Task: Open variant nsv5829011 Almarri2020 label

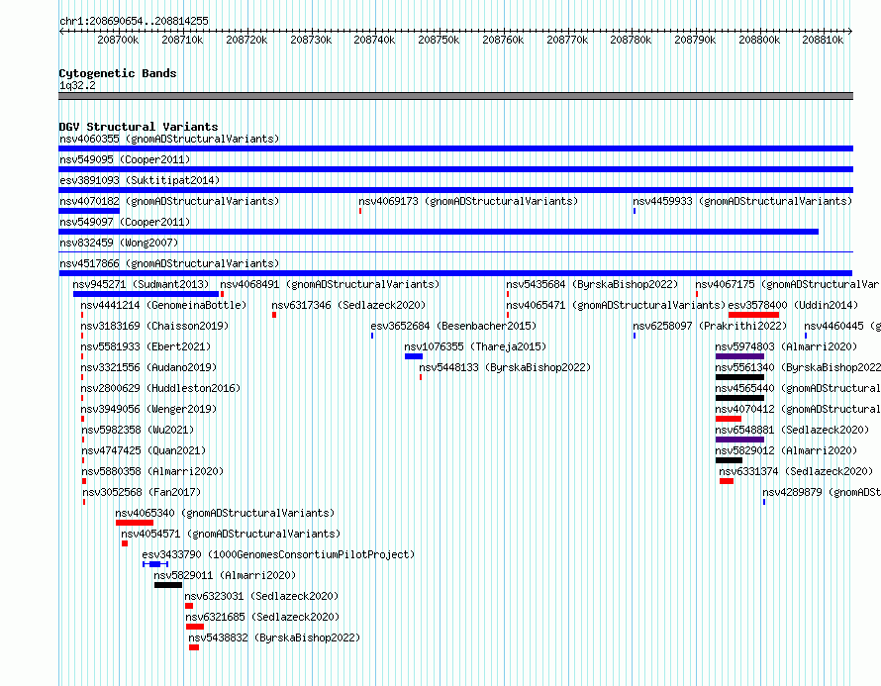Action: coord(225,575)
